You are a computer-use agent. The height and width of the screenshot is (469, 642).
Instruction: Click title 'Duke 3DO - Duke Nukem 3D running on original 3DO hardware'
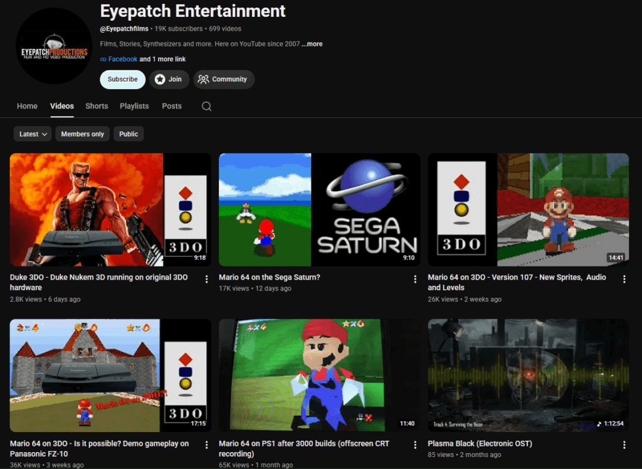(98, 283)
